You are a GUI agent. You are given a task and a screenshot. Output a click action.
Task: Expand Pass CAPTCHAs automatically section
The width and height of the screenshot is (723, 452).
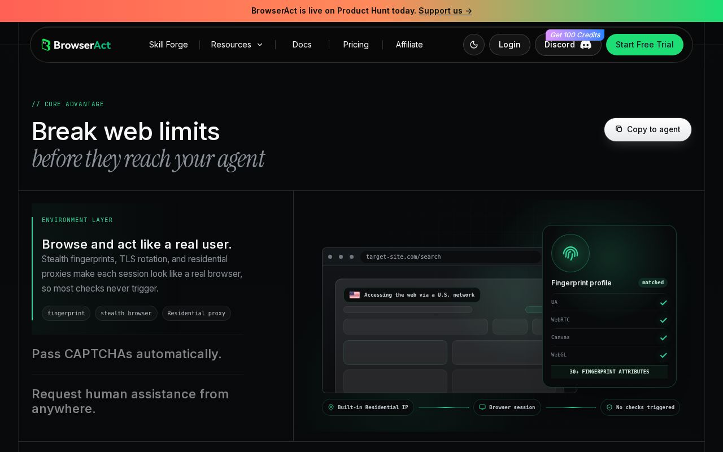tap(127, 354)
